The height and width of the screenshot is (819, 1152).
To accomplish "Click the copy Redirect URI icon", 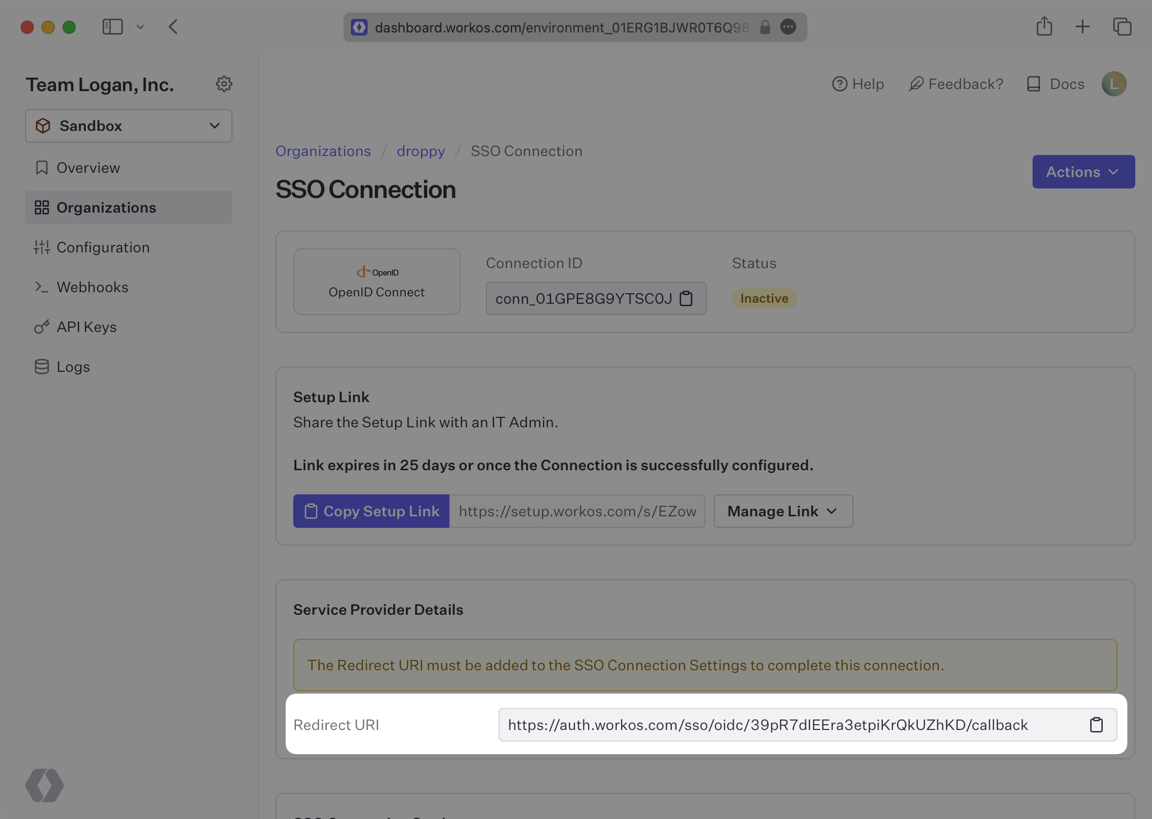I will tap(1097, 725).
